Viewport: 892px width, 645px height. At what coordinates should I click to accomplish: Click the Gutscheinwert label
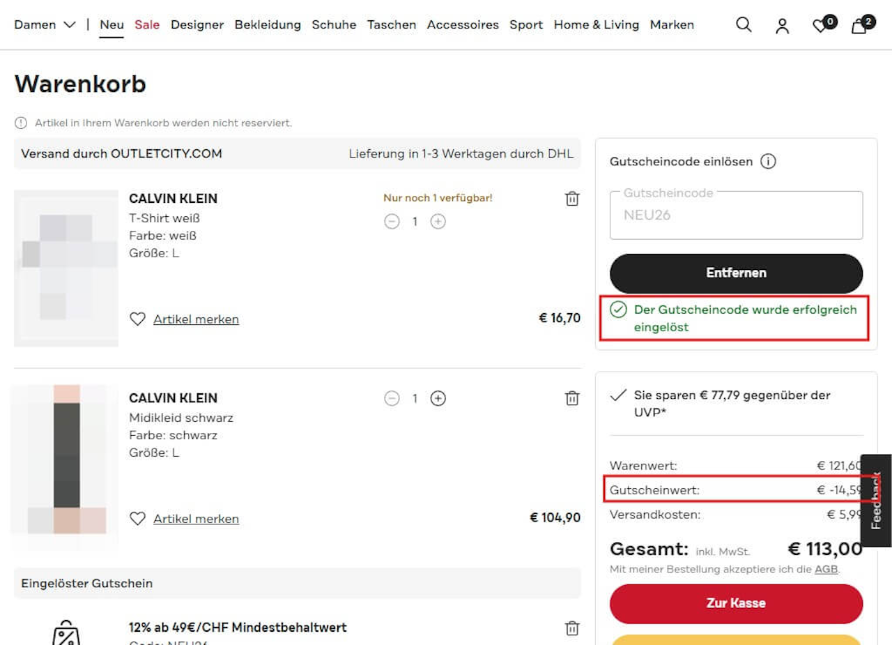coord(654,490)
